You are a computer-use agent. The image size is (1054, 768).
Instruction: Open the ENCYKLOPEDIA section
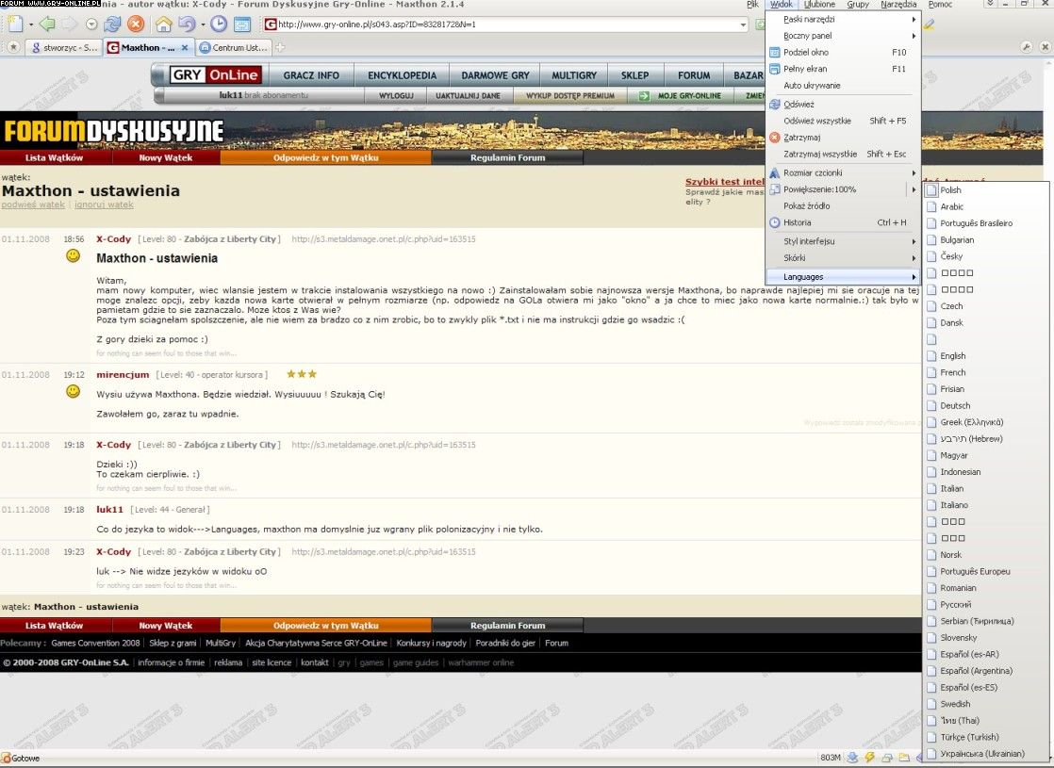pos(402,75)
